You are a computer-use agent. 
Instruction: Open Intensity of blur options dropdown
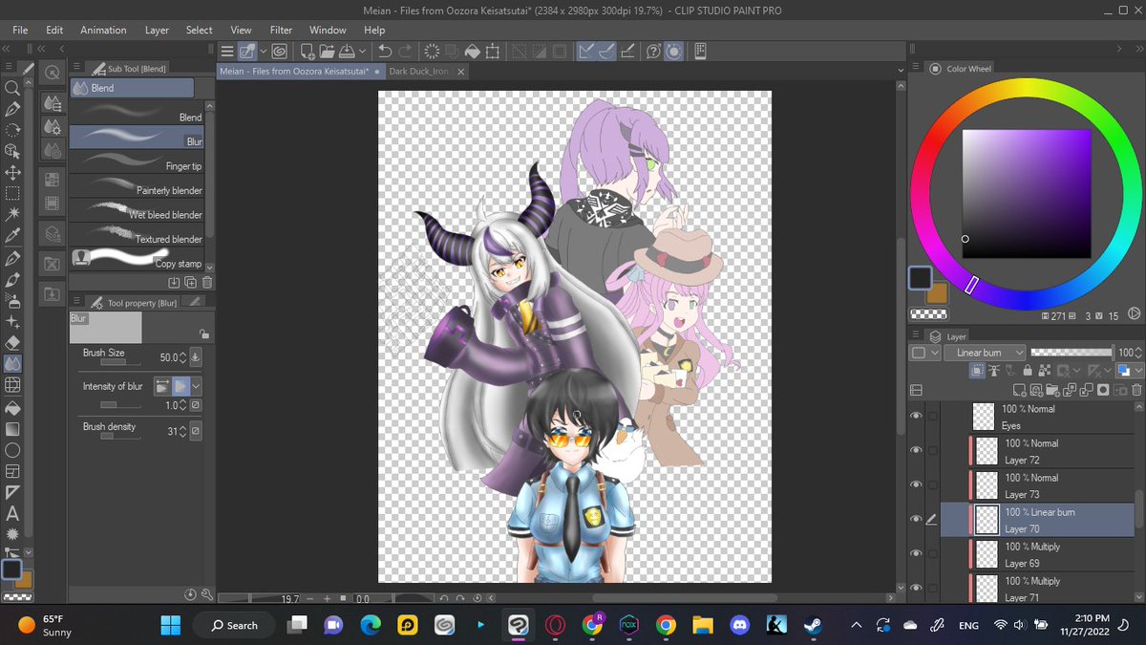click(197, 386)
